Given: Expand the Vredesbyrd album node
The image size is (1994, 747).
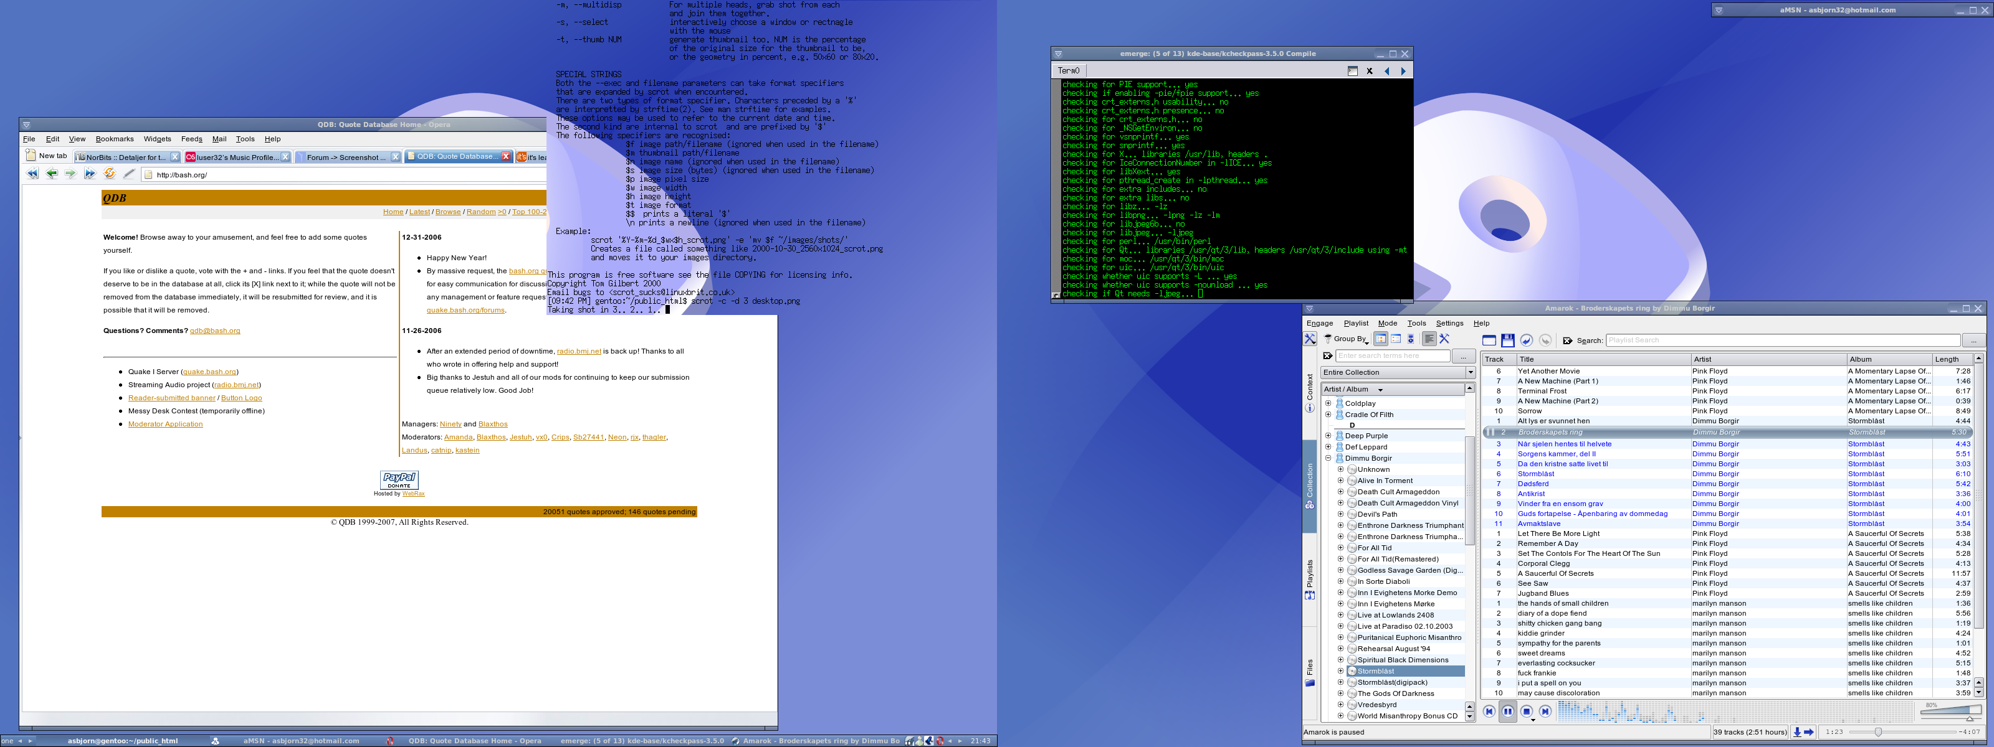Looking at the screenshot, I should coord(1341,705).
